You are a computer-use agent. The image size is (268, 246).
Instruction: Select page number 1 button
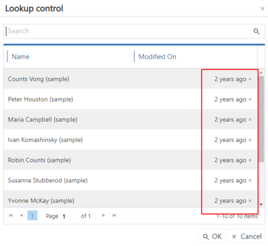point(32,216)
